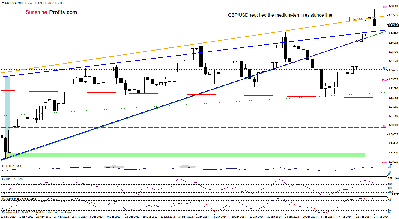Click the 15 Jan 2014 date label

tap(256, 216)
